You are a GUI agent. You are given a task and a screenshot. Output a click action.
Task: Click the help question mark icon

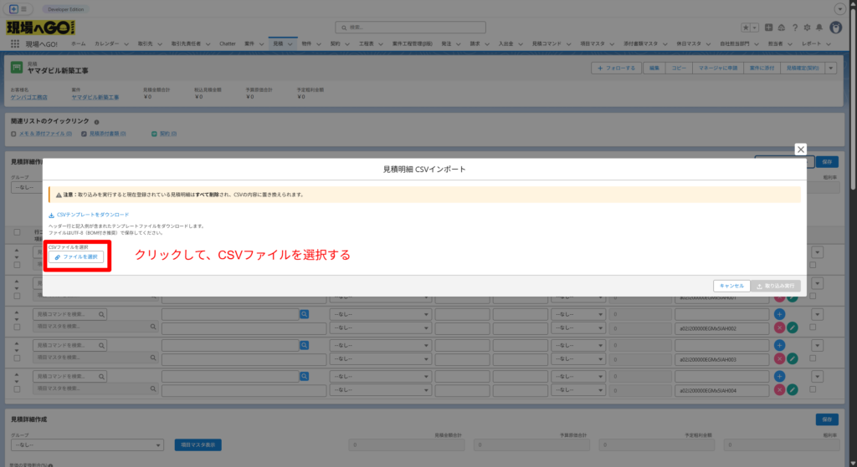793,28
